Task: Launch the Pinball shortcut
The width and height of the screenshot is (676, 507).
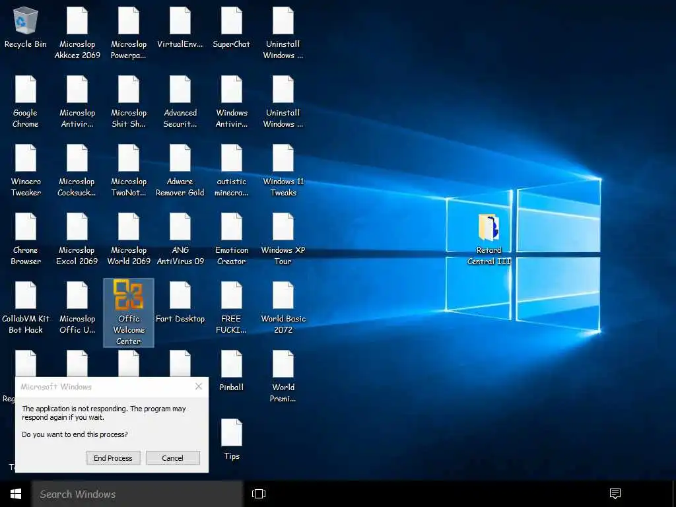Action: [232, 371]
